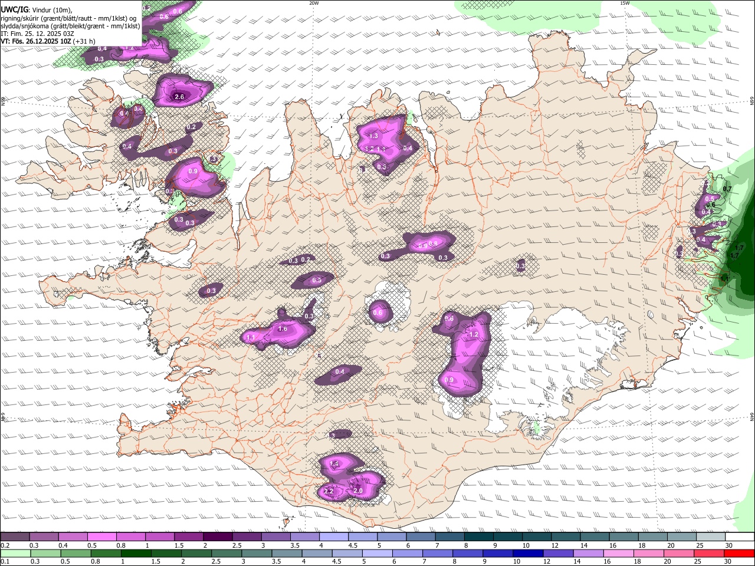Click the pale green 0.1 swatch in lower legend

(15, 554)
